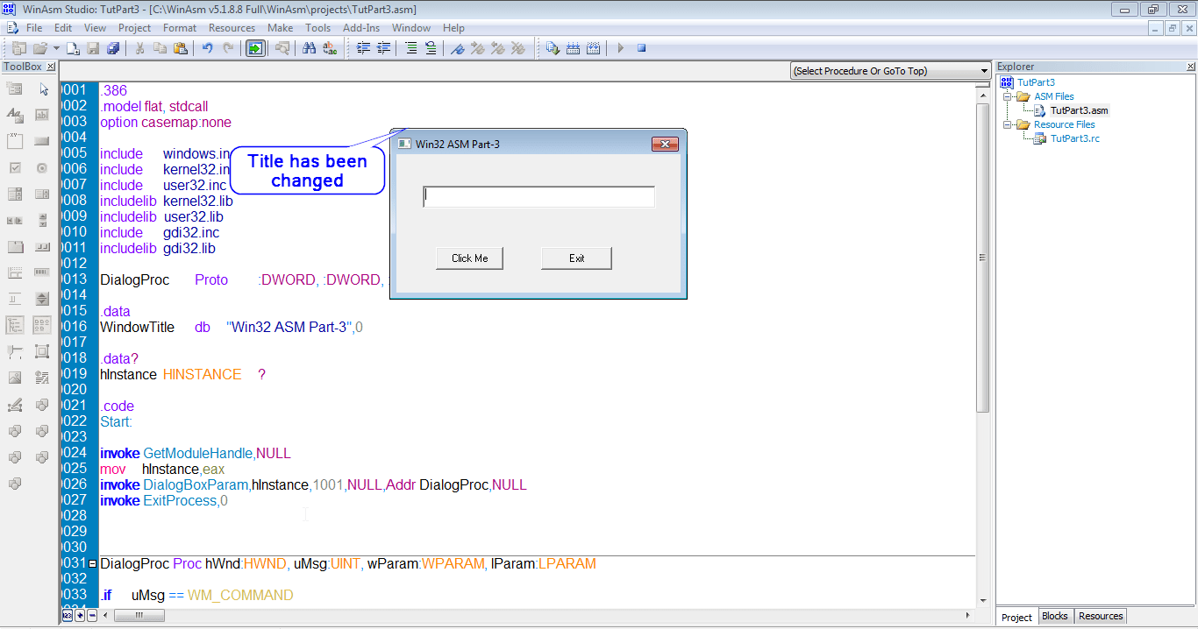The image size is (1198, 629).
Task: Open the Resources menu
Action: click(232, 28)
